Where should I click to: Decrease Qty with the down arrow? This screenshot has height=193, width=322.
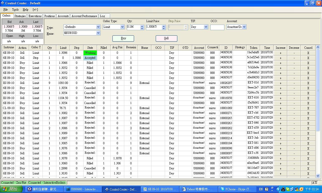142,28
